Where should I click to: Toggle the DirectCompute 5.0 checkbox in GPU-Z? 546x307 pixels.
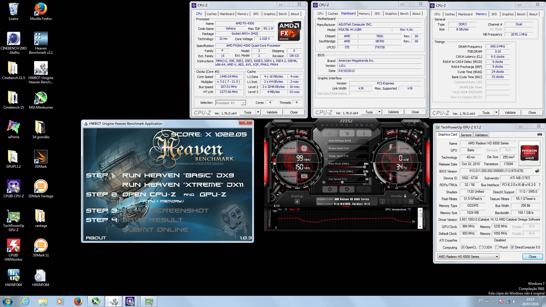512,247
